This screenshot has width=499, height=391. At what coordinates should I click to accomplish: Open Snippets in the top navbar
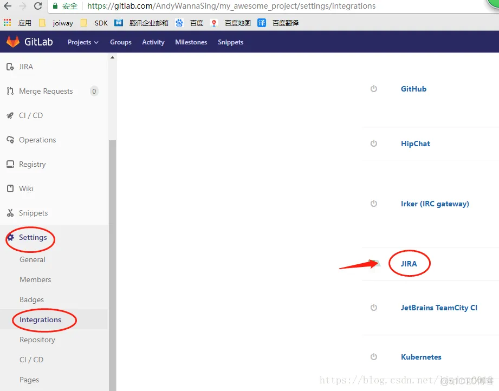click(x=230, y=42)
